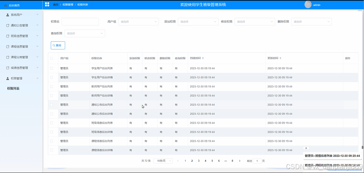Go to page 5
Image resolution: width=364 pixels, height=173 pixels.
point(212,161)
